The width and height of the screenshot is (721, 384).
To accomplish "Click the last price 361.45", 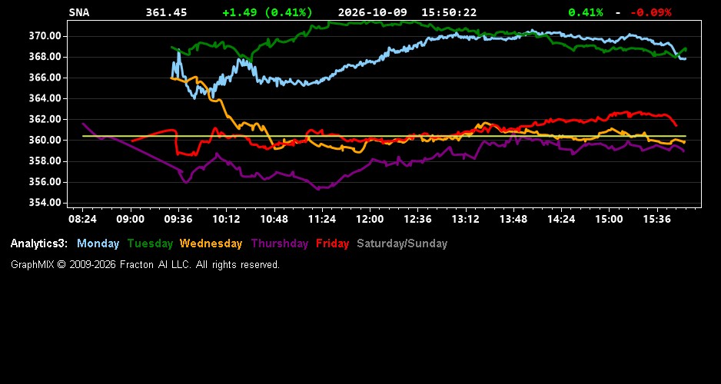I will [x=167, y=12].
